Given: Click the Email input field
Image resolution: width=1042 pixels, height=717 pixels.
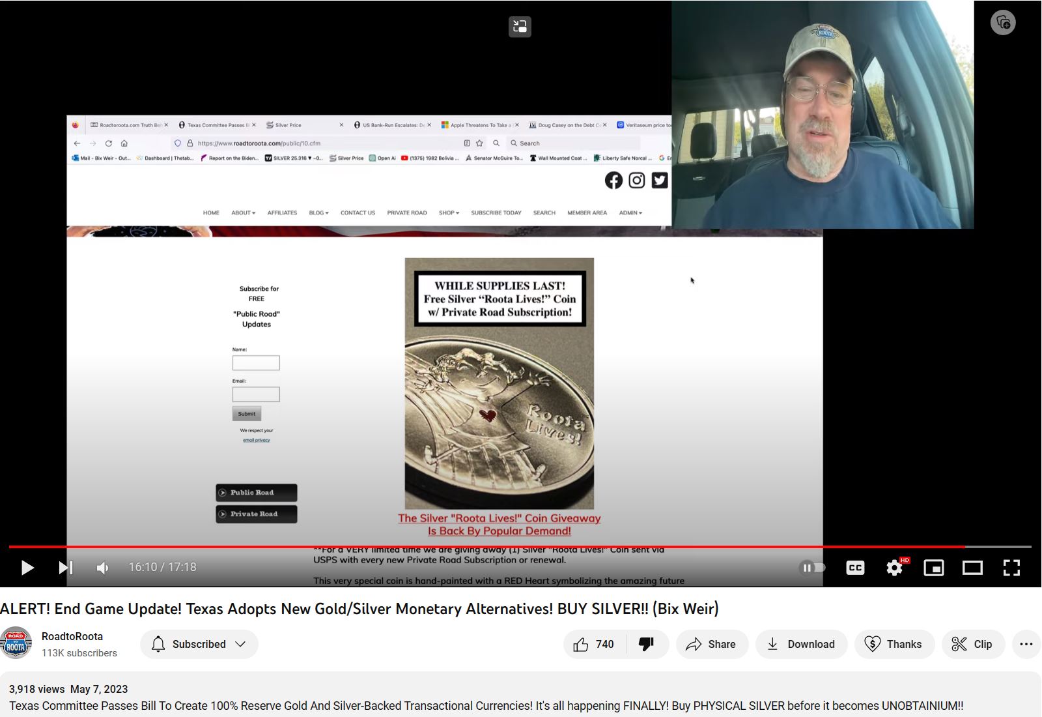Looking at the screenshot, I should 256,394.
